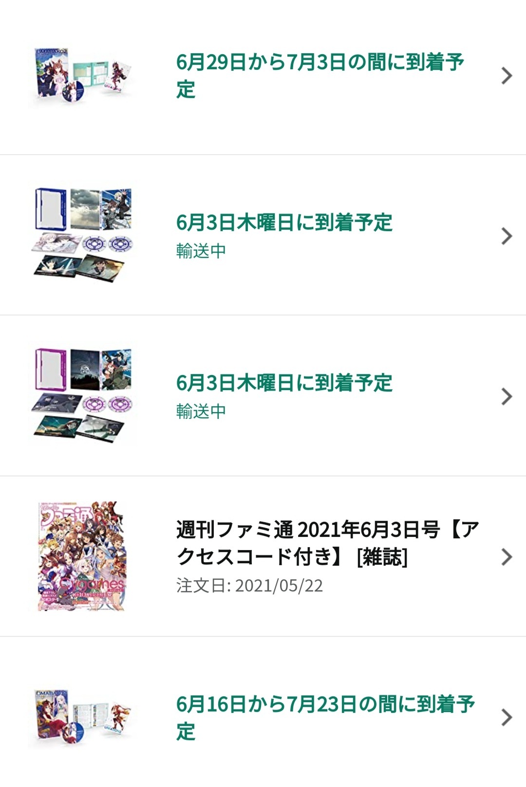Open chevron for first blue box-set order
This screenshot has width=526, height=787.
coord(507,236)
